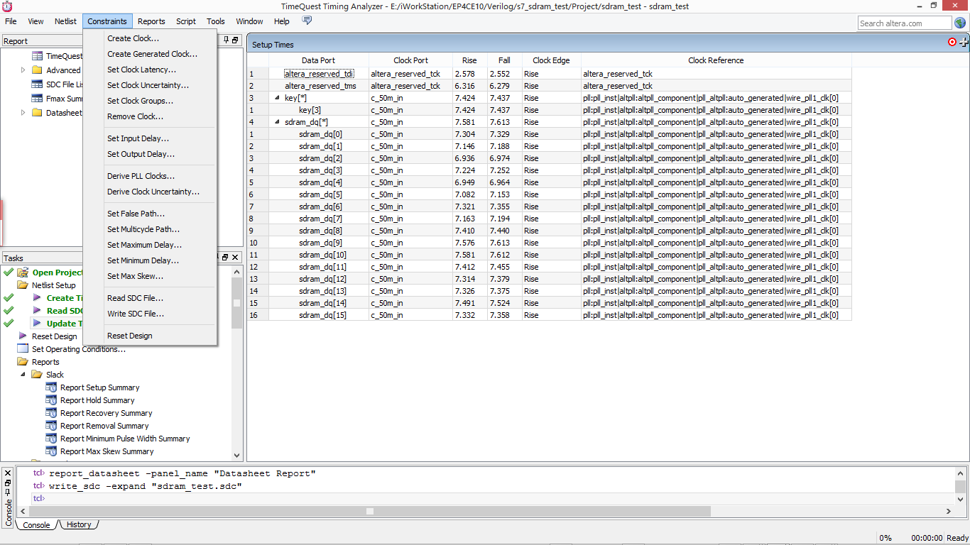Close the Tasks panel

[x=236, y=258]
